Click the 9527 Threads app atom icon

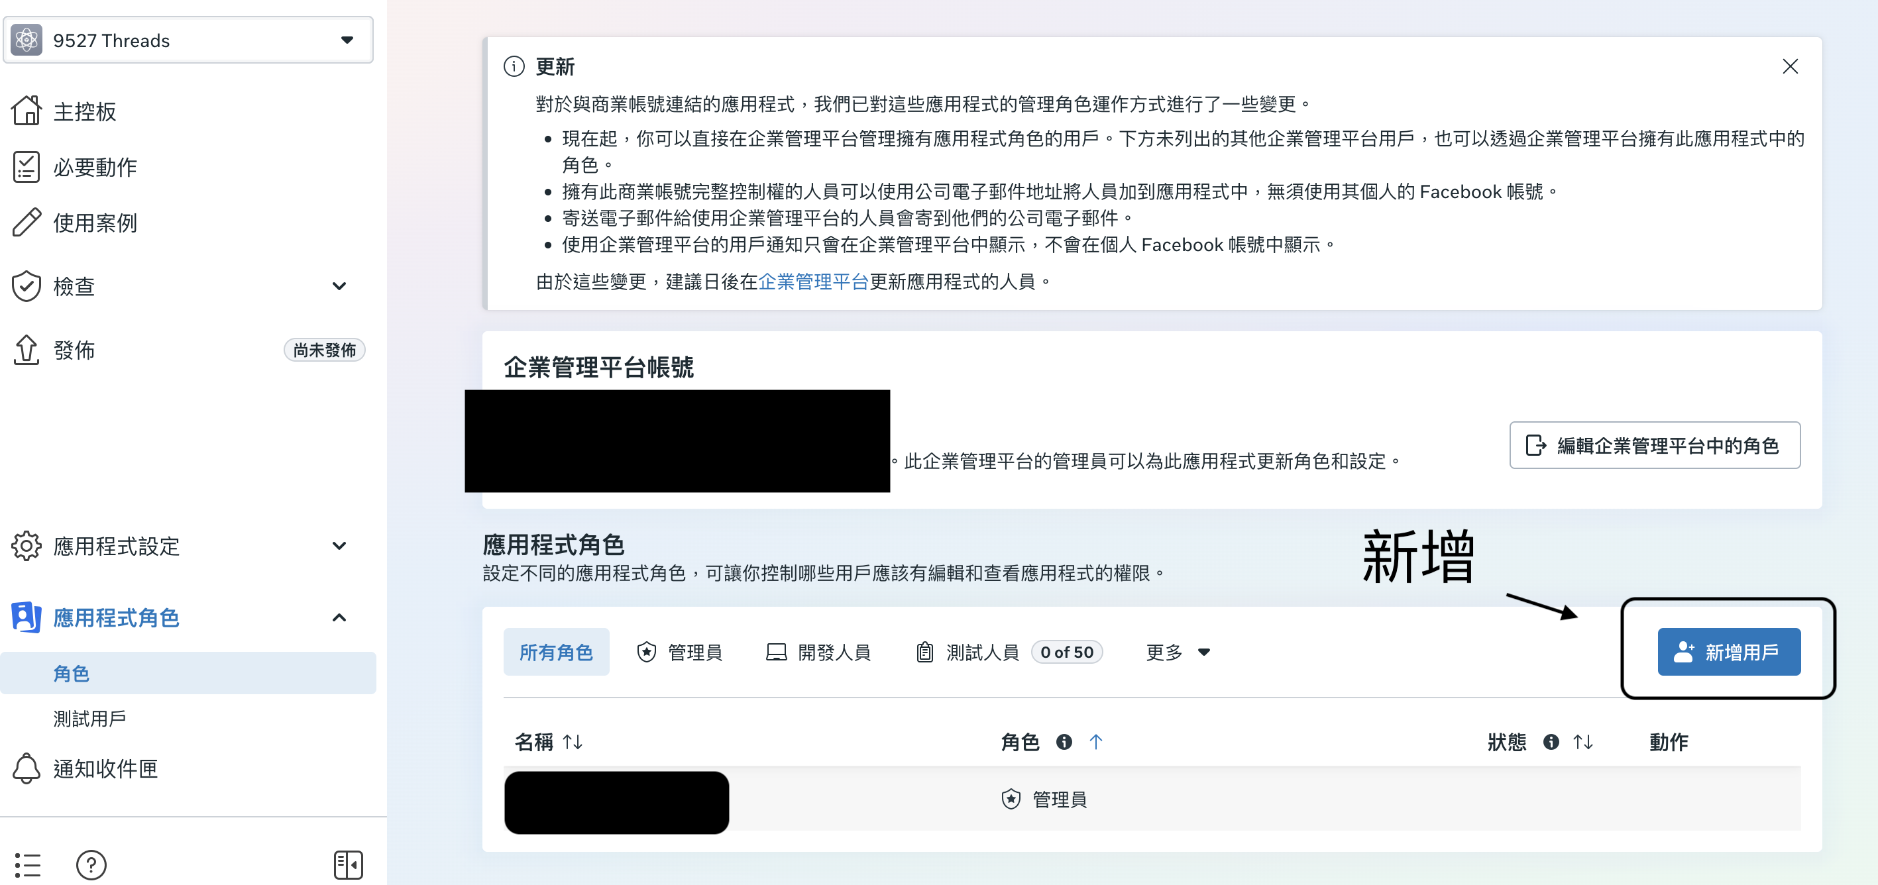point(27,40)
